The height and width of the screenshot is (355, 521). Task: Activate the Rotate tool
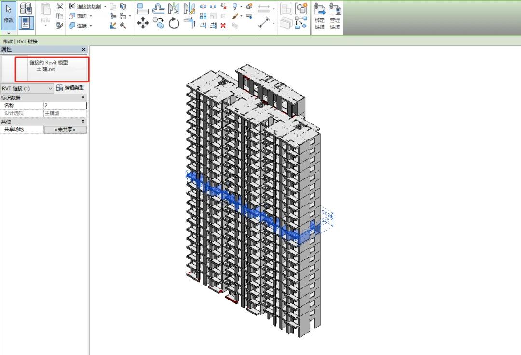pos(174,24)
